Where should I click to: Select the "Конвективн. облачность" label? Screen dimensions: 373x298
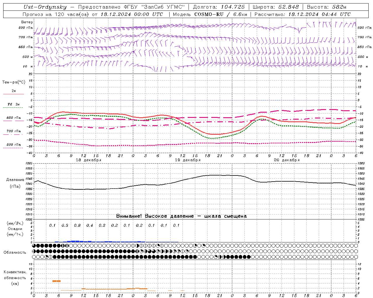pyautogui.click(x=15, y=275)
